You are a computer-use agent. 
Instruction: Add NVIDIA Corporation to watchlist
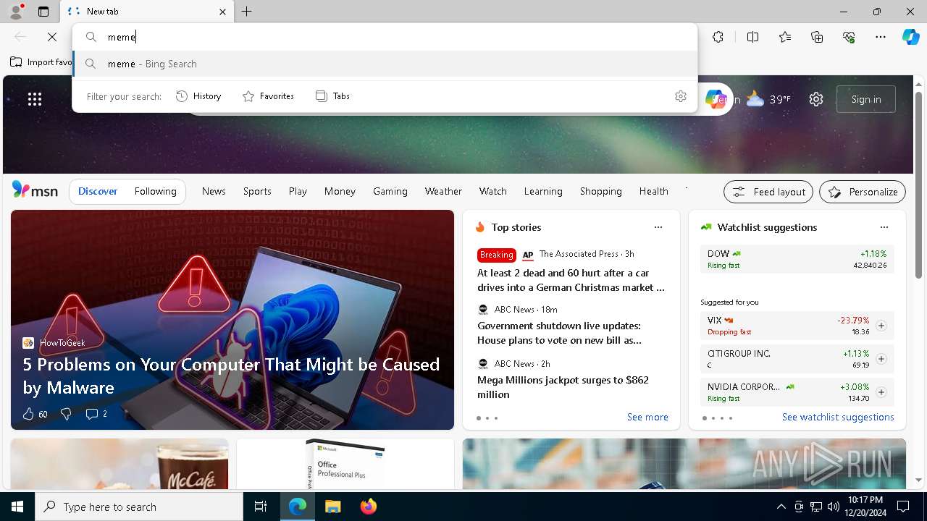pos(881,392)
